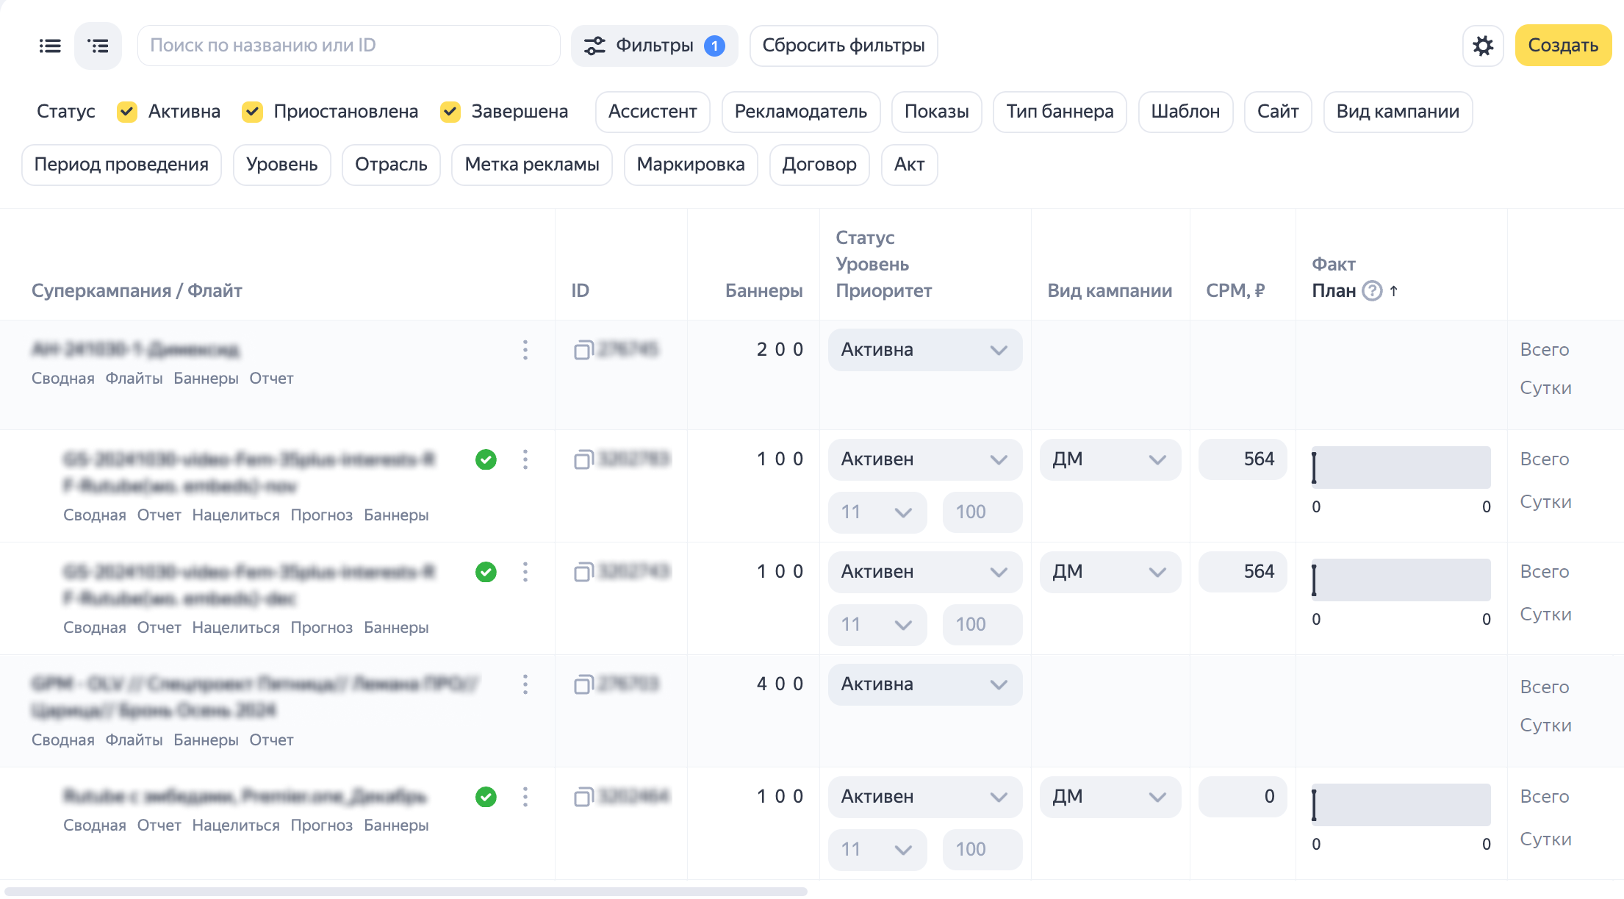Click progress bar of first flight plan

[x=1401, y=468]
